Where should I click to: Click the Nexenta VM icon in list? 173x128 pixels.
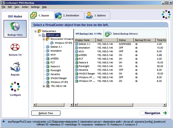tap(77, 70)
